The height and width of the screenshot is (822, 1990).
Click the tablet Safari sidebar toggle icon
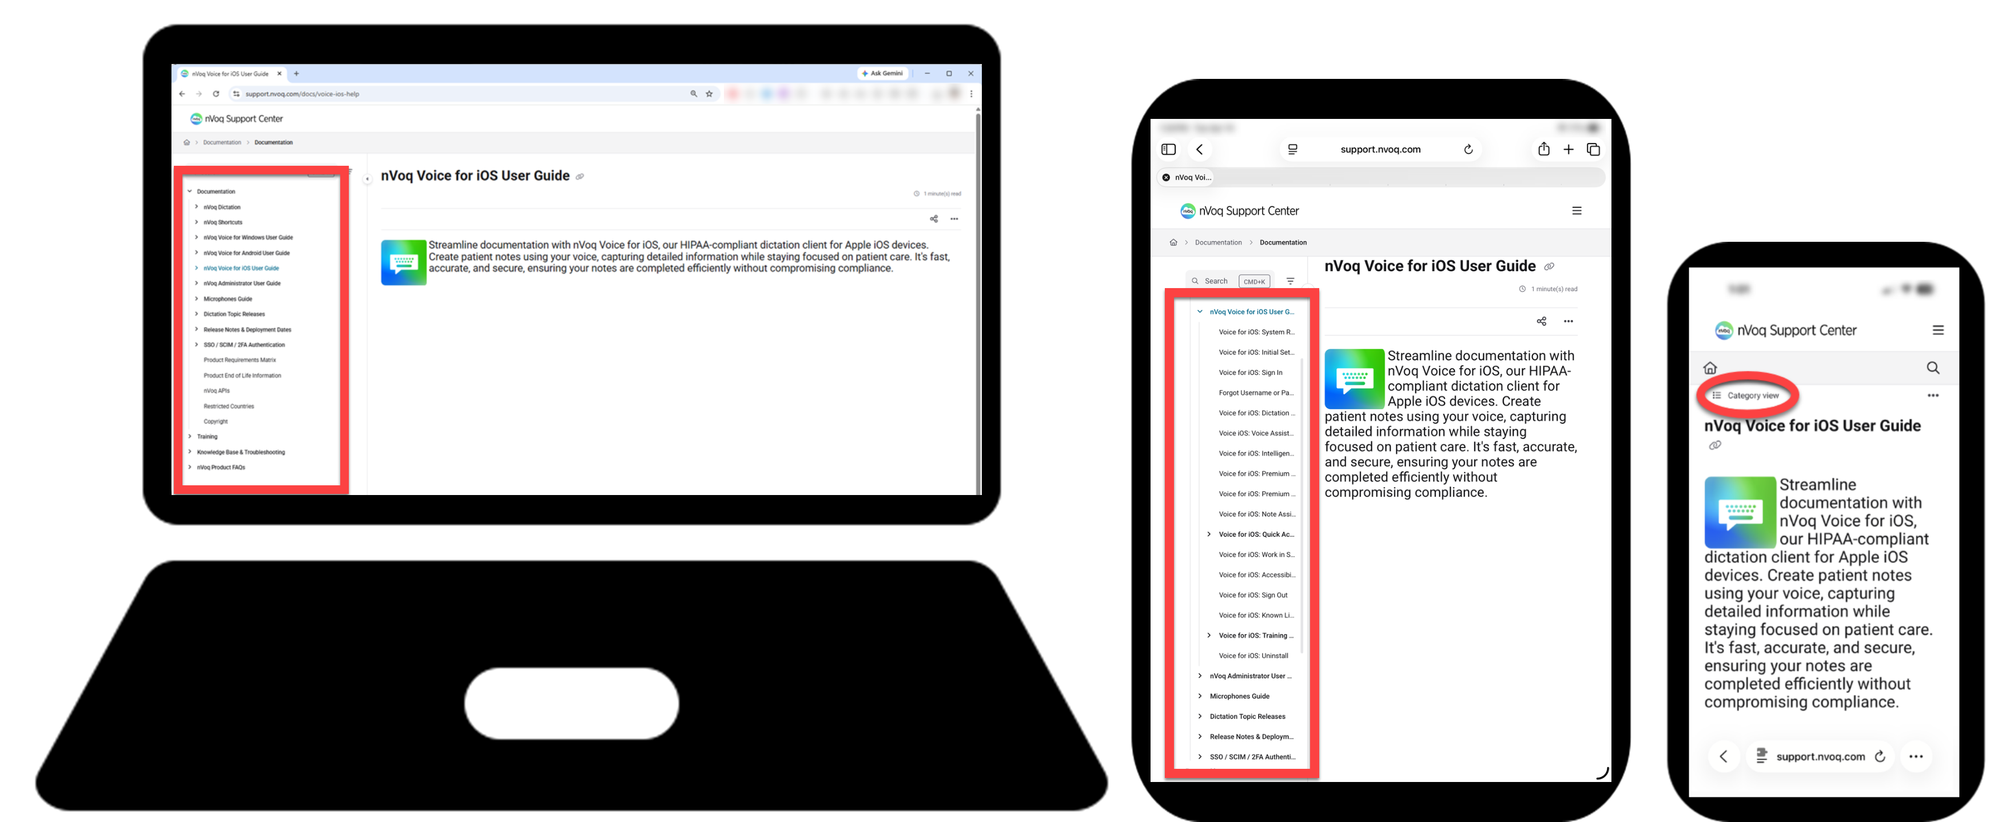(1168, 150)
